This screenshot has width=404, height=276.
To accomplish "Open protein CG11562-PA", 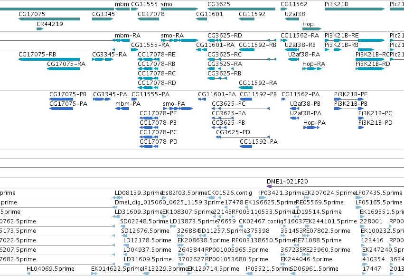I will click(x=301, y=94).
